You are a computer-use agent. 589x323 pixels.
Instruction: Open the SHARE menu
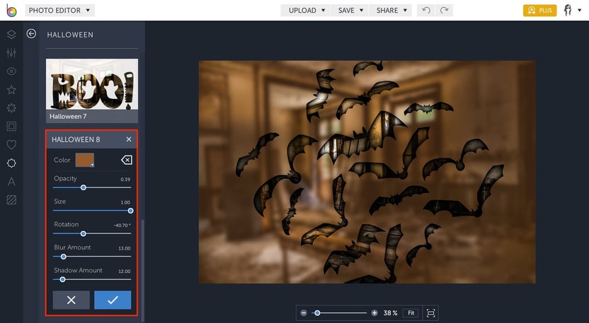coord(391,10)
